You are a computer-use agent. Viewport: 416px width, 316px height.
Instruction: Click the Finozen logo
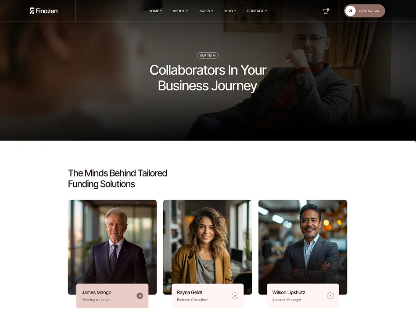pyautogui.click(x=43, y=11)
